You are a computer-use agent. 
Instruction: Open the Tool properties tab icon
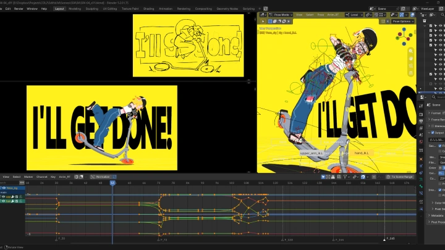pyautogui.click(x=421, y=106)
